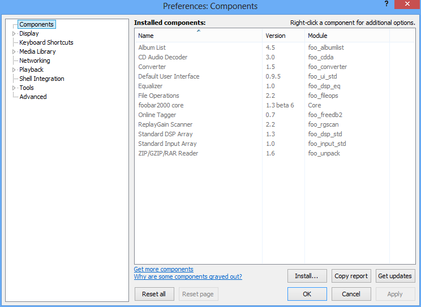The image size is (421, 307).
Task: Sort components by Name column header
Action: pyautogui.click(x=199, y=36)
